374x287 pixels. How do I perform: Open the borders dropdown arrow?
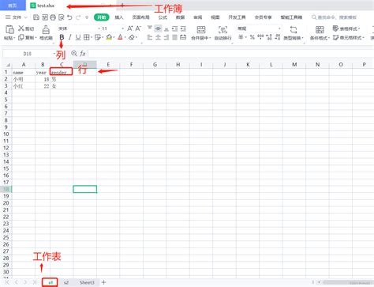click(92, 37)
